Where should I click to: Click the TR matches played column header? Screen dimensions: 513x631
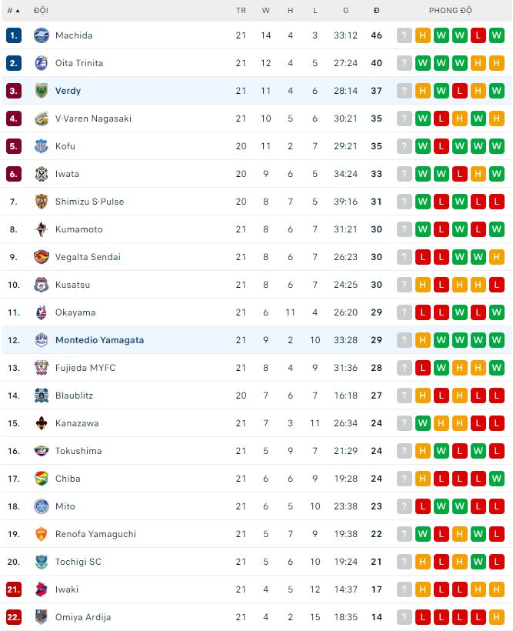tap(241, 11)
